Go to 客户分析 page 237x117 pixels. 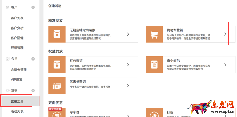17,28
